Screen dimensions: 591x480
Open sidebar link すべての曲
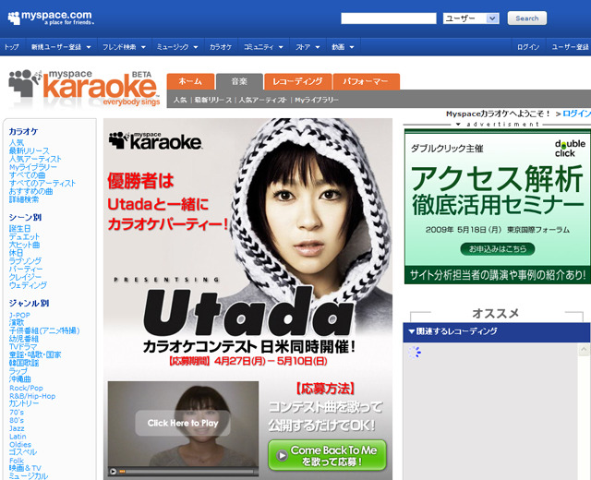pyautogui.click(x=27, y=175)
